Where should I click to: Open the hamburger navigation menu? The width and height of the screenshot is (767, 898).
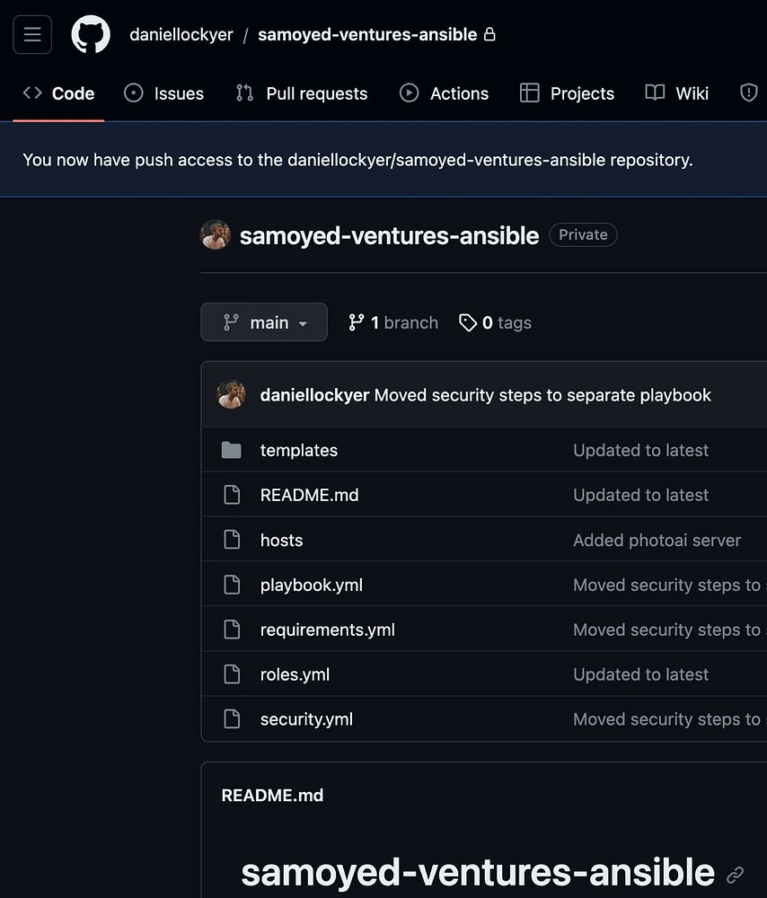tap(32, 35)
